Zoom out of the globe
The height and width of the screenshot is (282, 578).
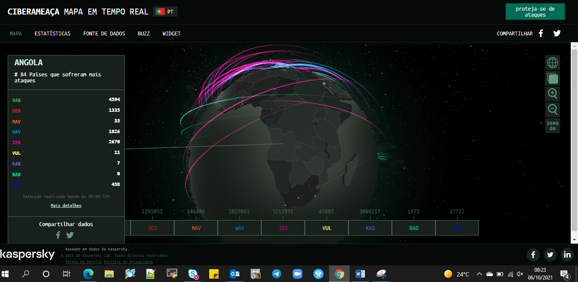pos(552,110)
